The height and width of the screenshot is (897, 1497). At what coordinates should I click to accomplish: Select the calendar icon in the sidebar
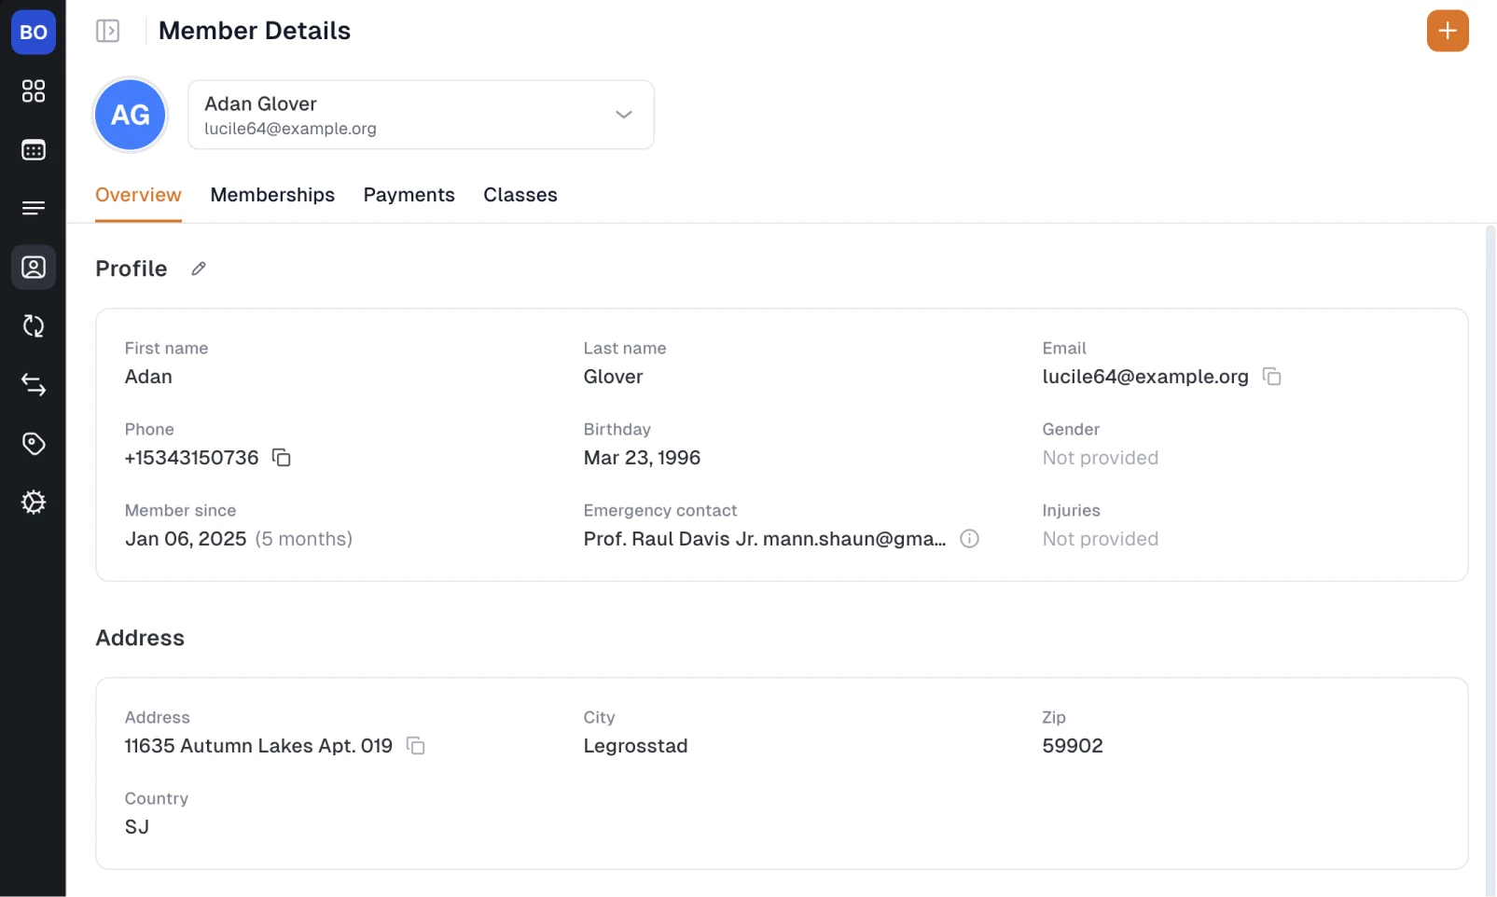(x=34, y=149)
